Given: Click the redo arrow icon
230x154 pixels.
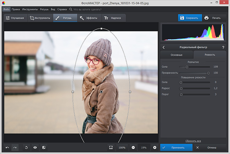Looking at the screenshot, I should pyautogui.click(x=14, y=148).
